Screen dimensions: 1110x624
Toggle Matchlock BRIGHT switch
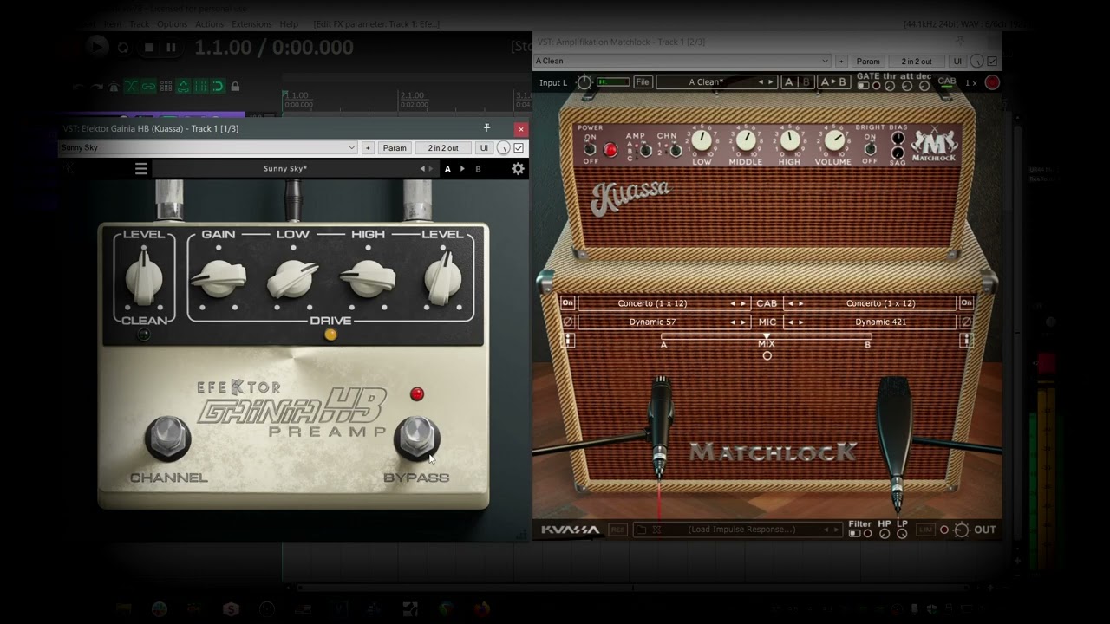click(870, 148)
